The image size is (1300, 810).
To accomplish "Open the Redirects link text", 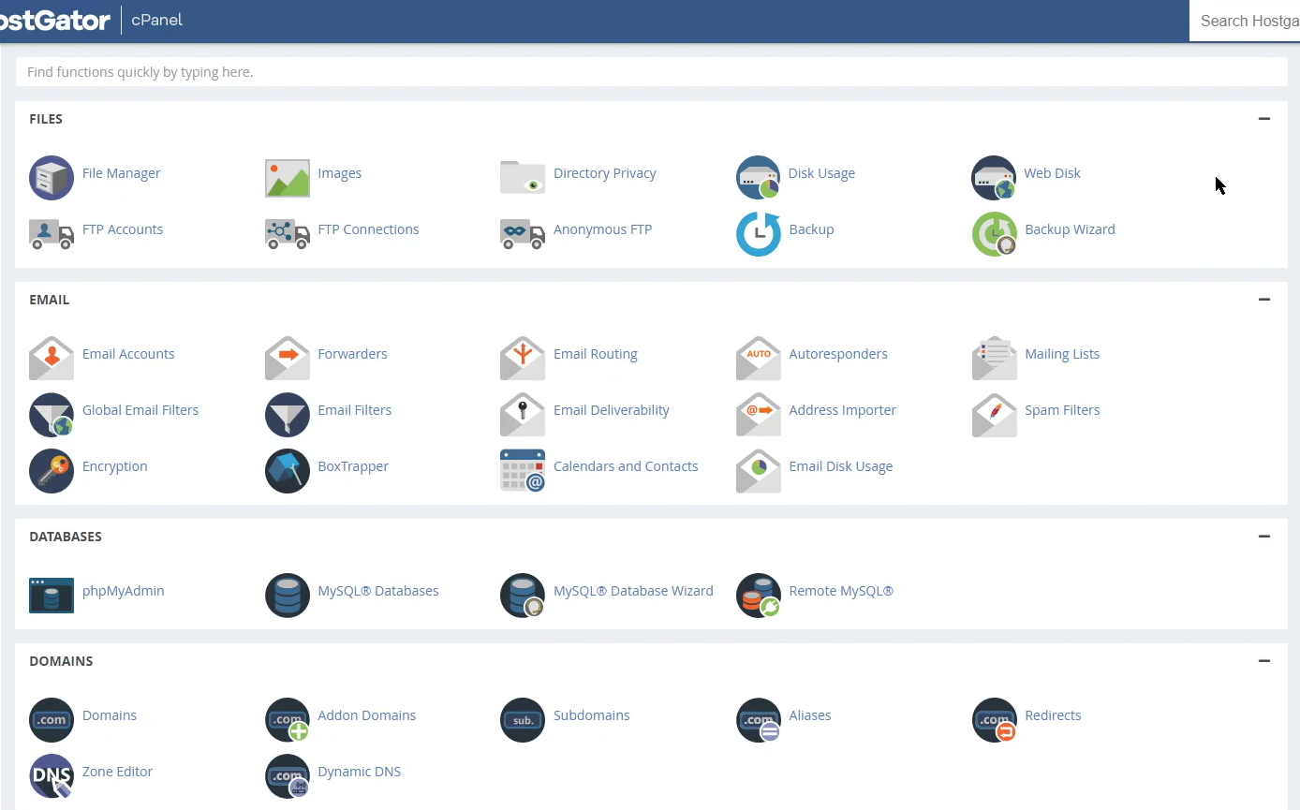I will [1053, 715].
